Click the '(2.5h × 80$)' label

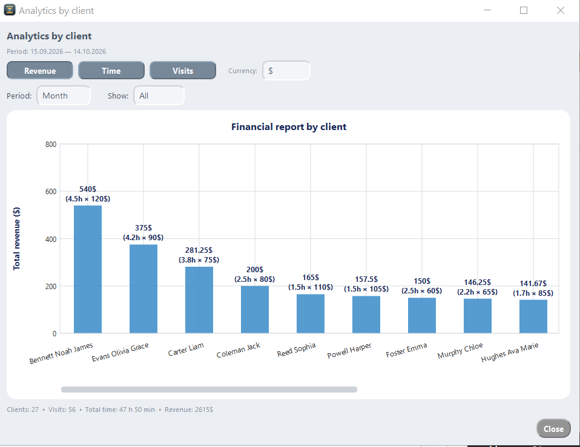coord(254,279)
